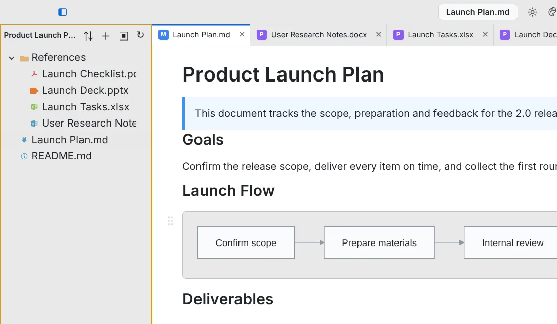Click the Word icon beside User Research Notes
The width and height of the screenshot is (557, 324).
tap(34, 124)
